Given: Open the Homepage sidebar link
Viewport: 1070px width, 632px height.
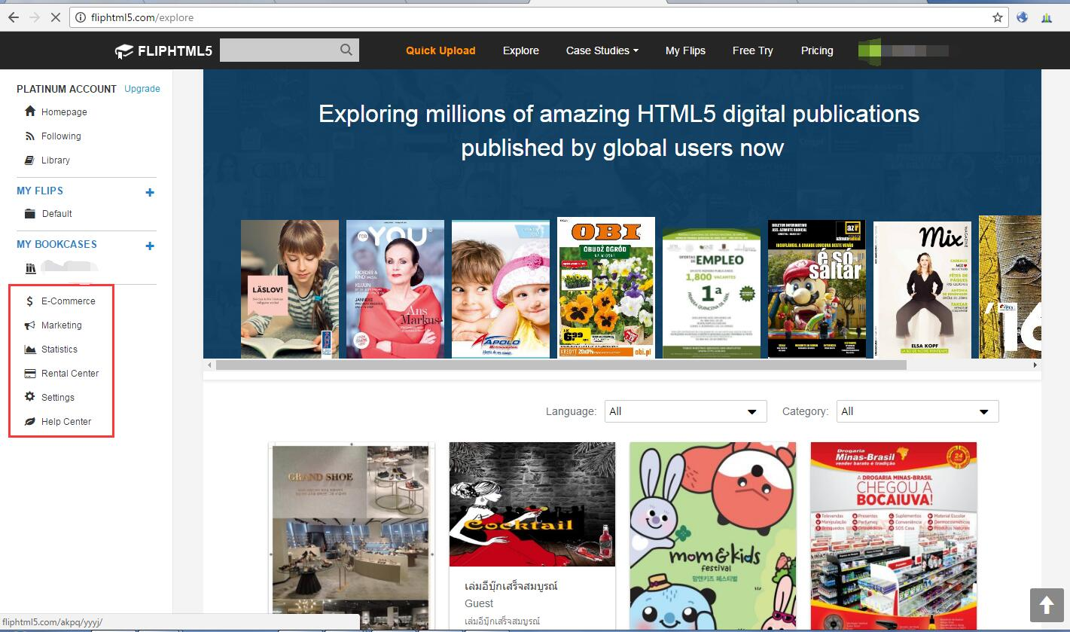Looking at the screenshot, I should pyautogui.click(x=64, y=112).
